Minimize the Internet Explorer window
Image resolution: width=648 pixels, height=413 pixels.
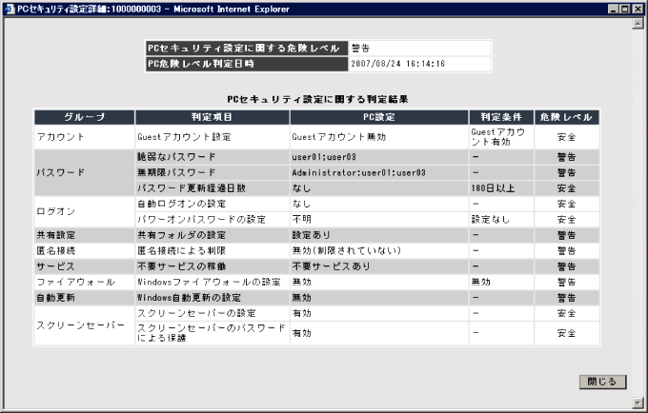pos(614,9)
